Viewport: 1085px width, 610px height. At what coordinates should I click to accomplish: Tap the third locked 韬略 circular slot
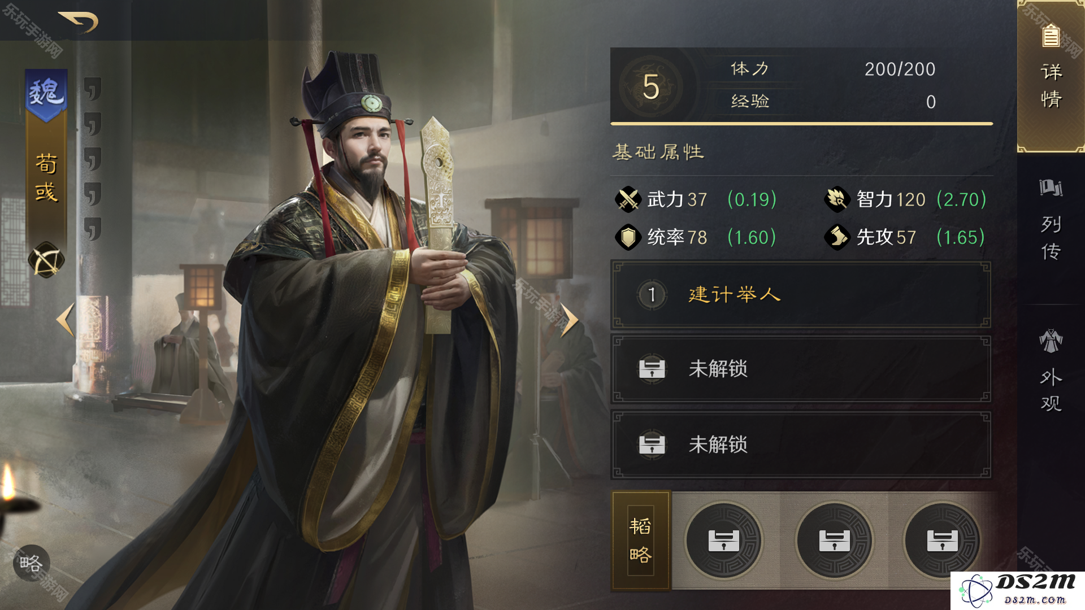(942, 541)
